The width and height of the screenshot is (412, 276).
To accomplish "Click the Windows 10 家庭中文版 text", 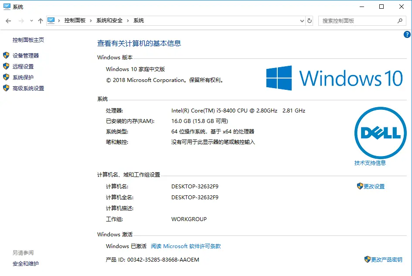I will [x=135, y=69].
